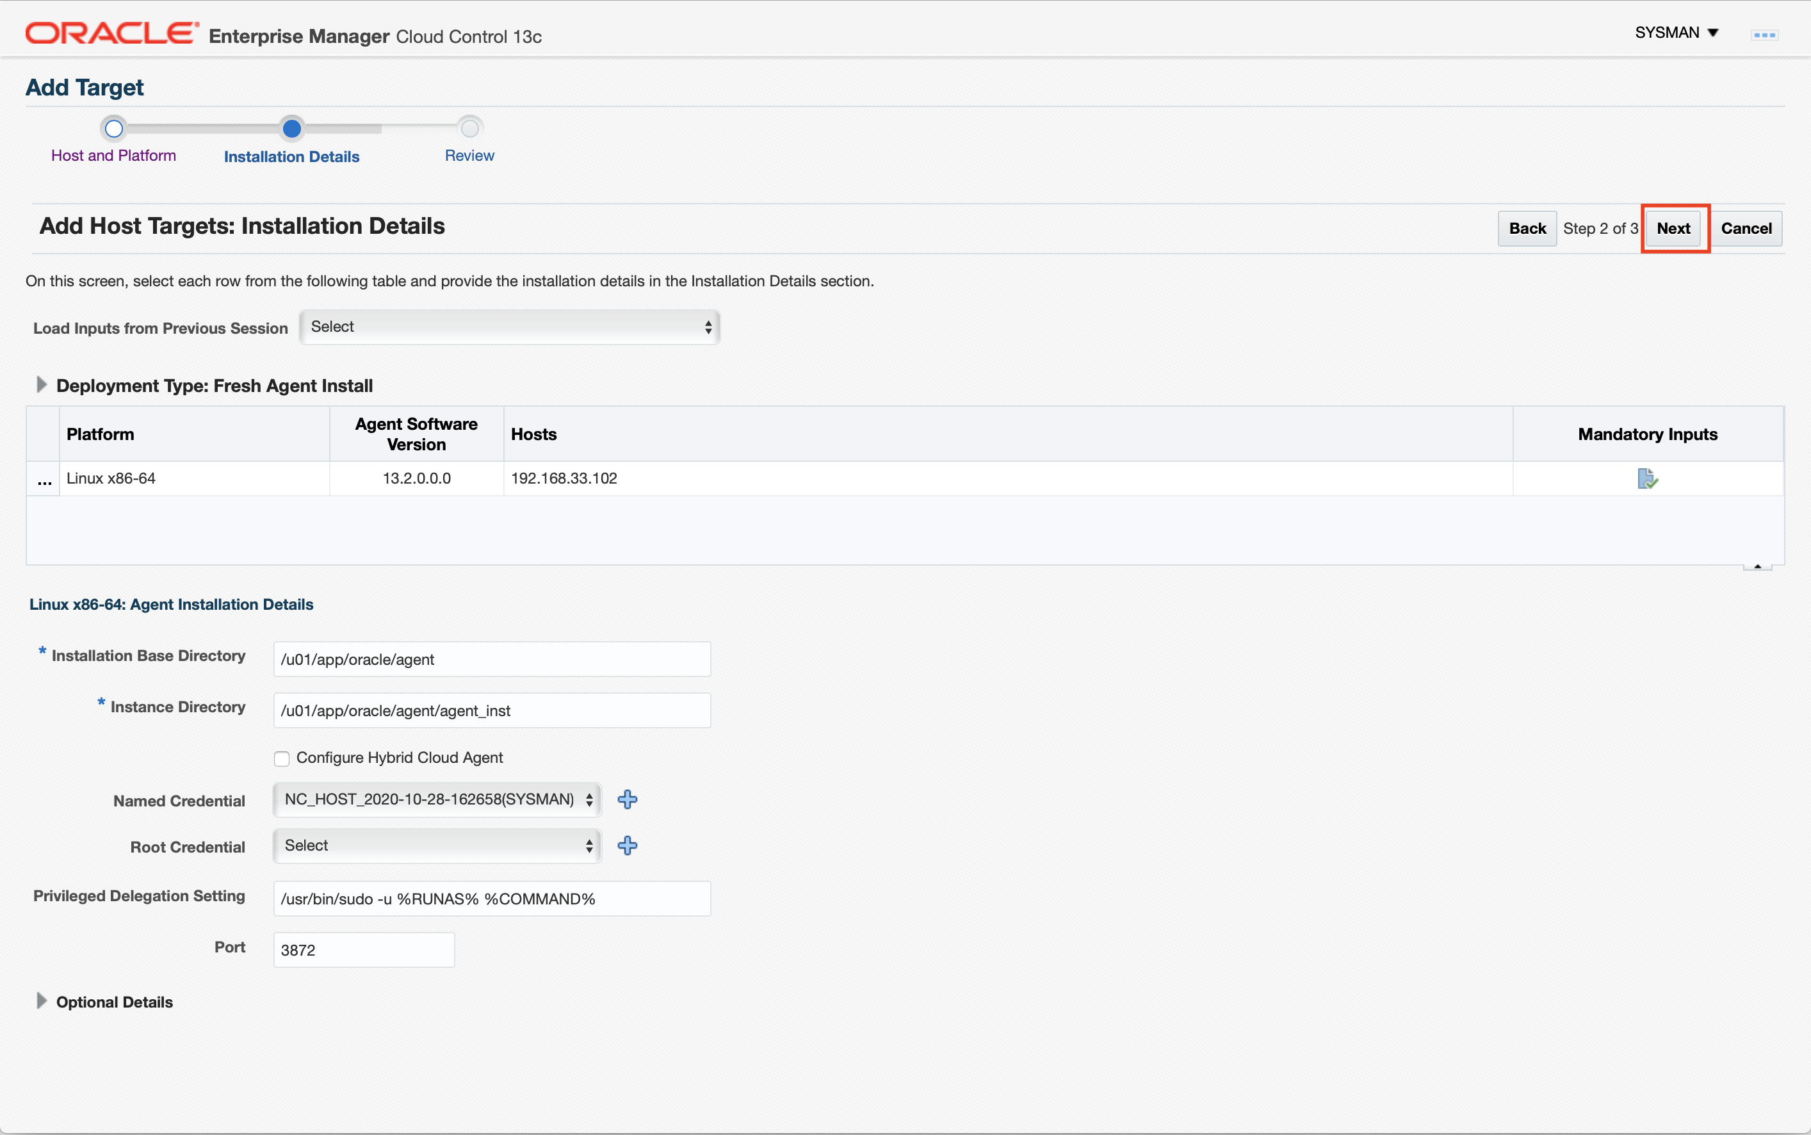The image size is (1811, 1135).
Task: Click the 13.2.0.0.0 version cell
Action: click(x=416, y=478)
